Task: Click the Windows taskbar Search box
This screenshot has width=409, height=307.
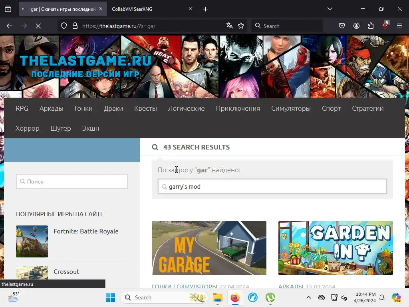Action: 164,297
